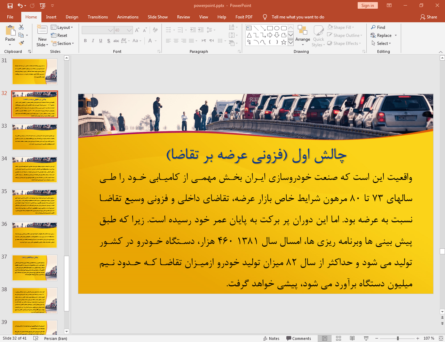Select slide 35 thumbnail

coord(34,202)
